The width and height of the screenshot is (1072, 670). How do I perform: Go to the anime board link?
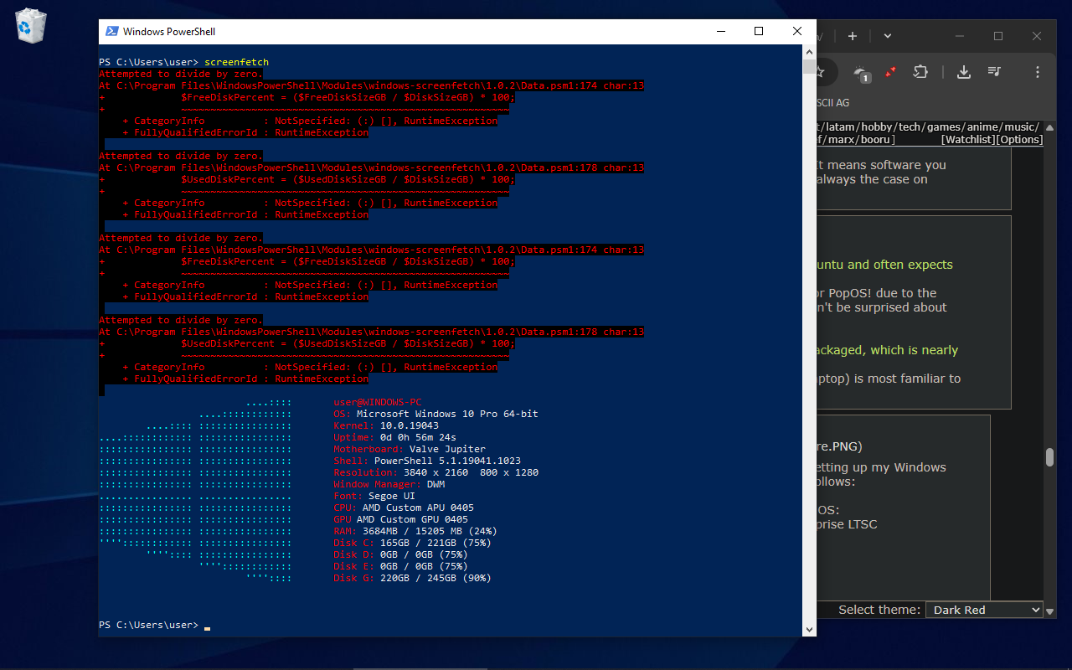983,126
